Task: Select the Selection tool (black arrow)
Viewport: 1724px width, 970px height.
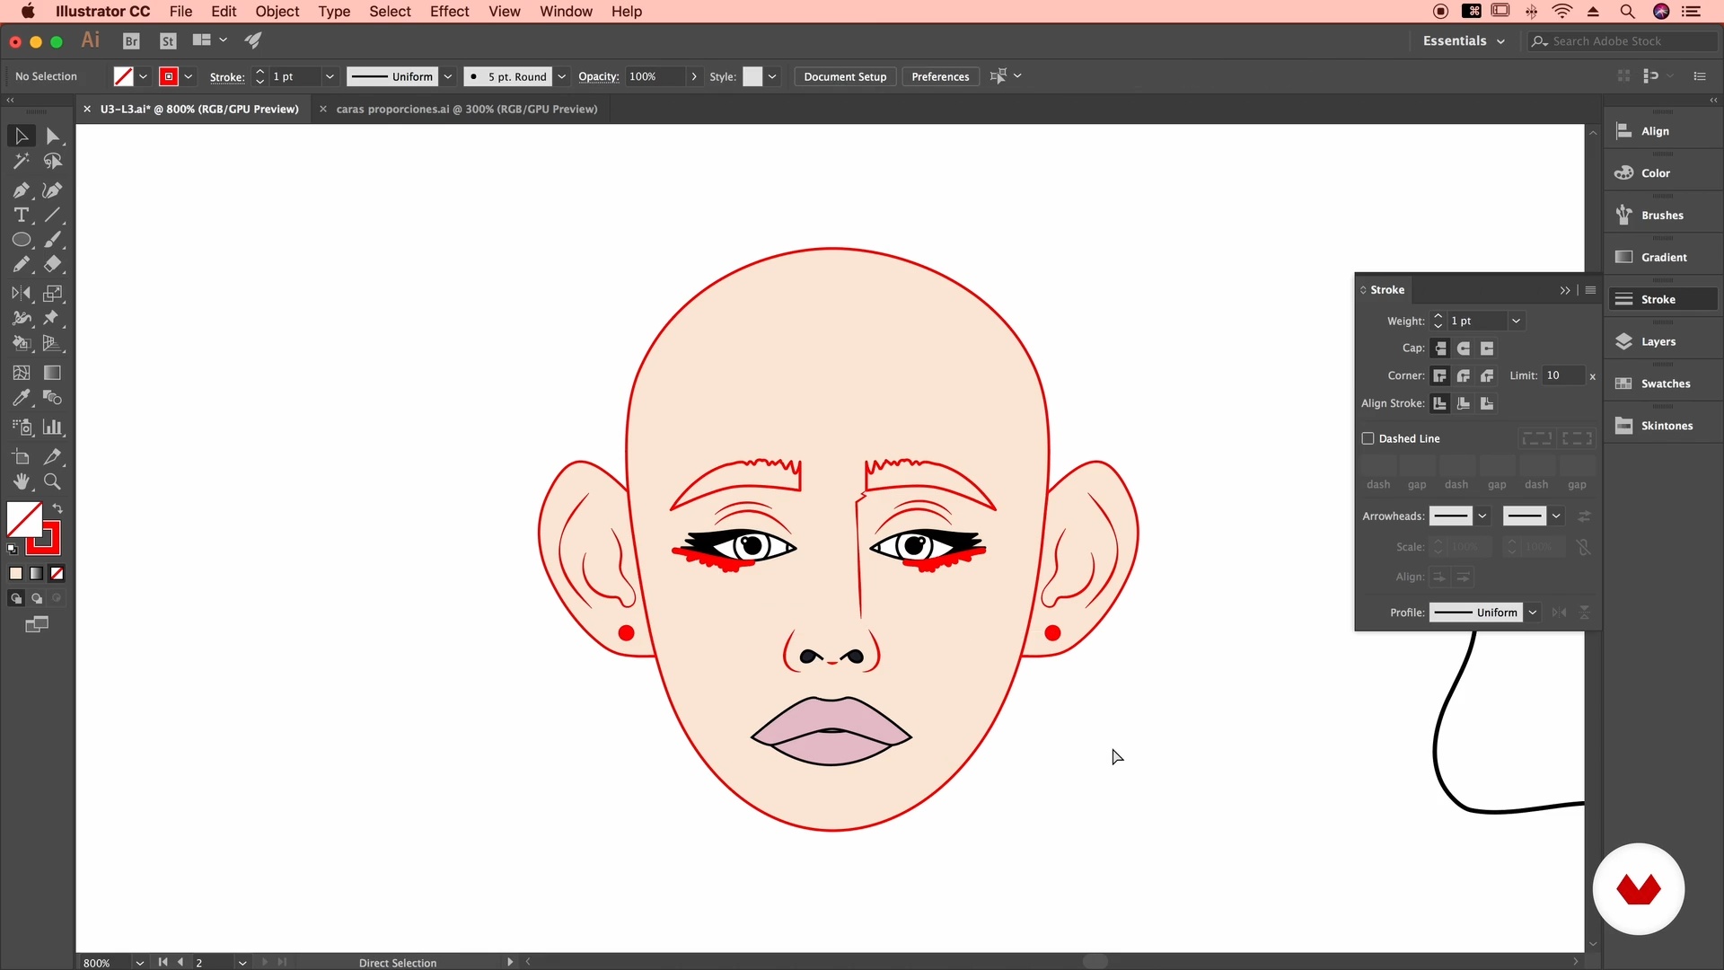Action: point(22,137)
